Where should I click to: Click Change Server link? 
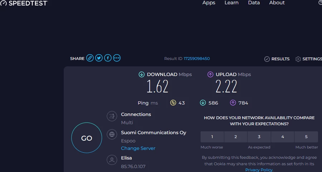(138, 148)
